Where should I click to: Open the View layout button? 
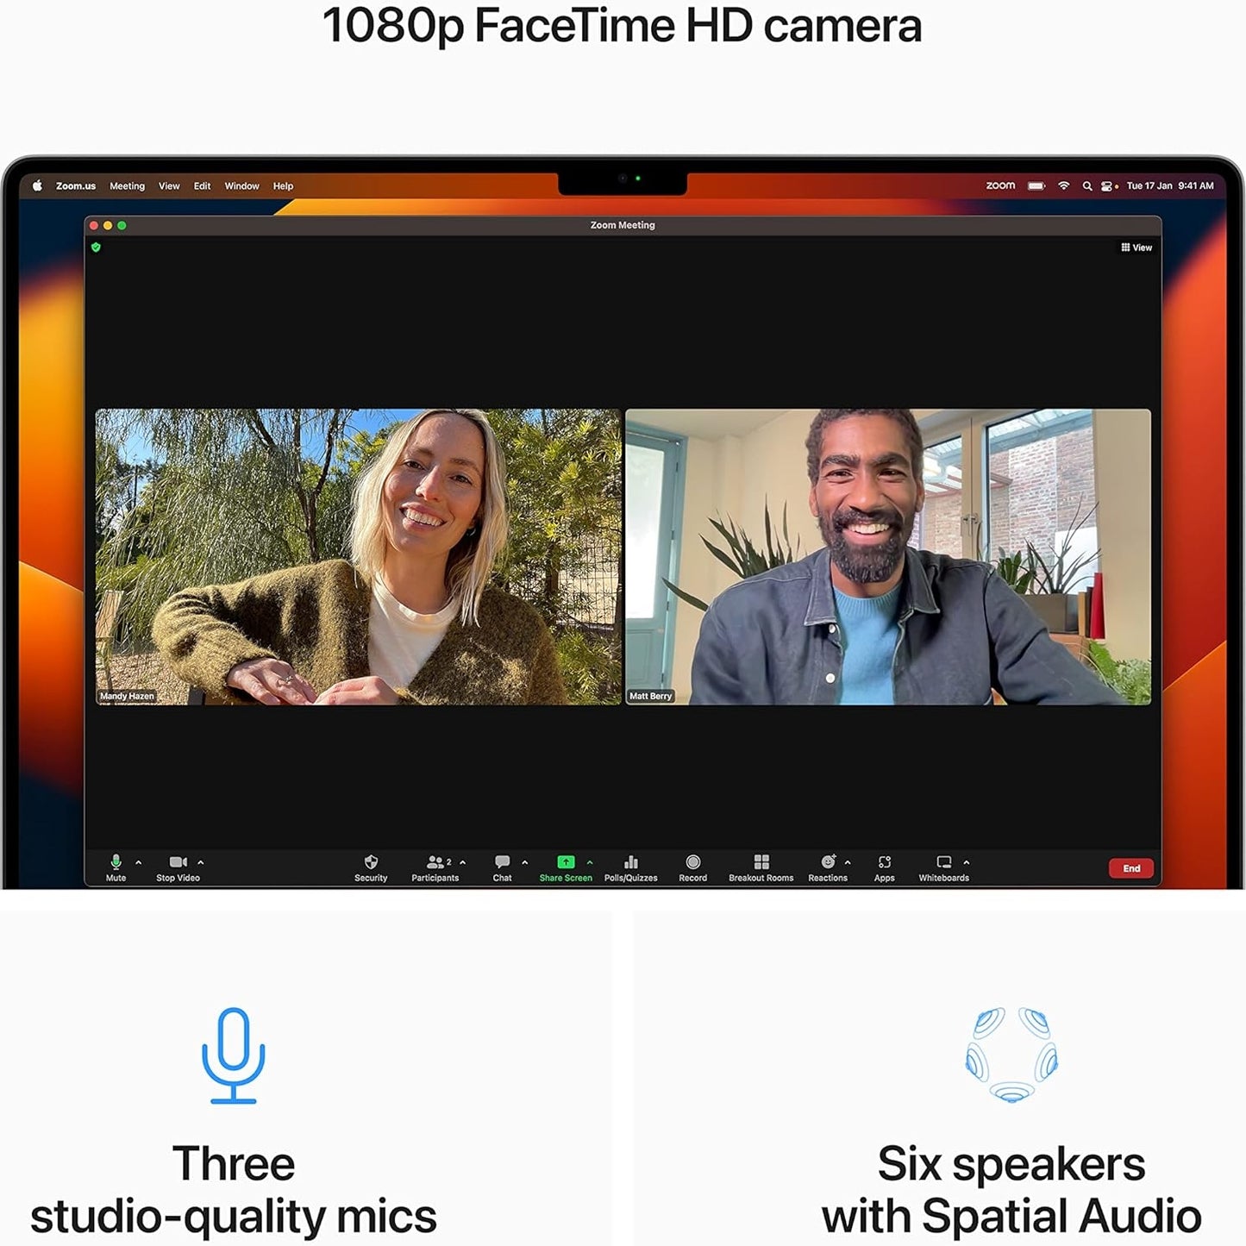pyautogui.click(x=1136, y=247)
